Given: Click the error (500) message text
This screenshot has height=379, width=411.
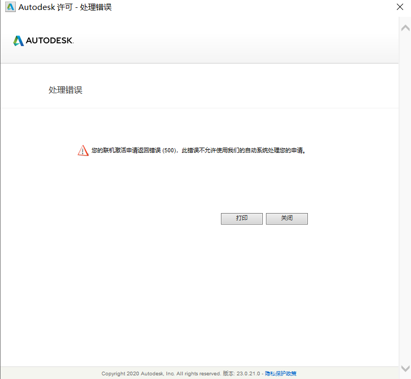Looking at the screenshot, I should coord(198,150).
